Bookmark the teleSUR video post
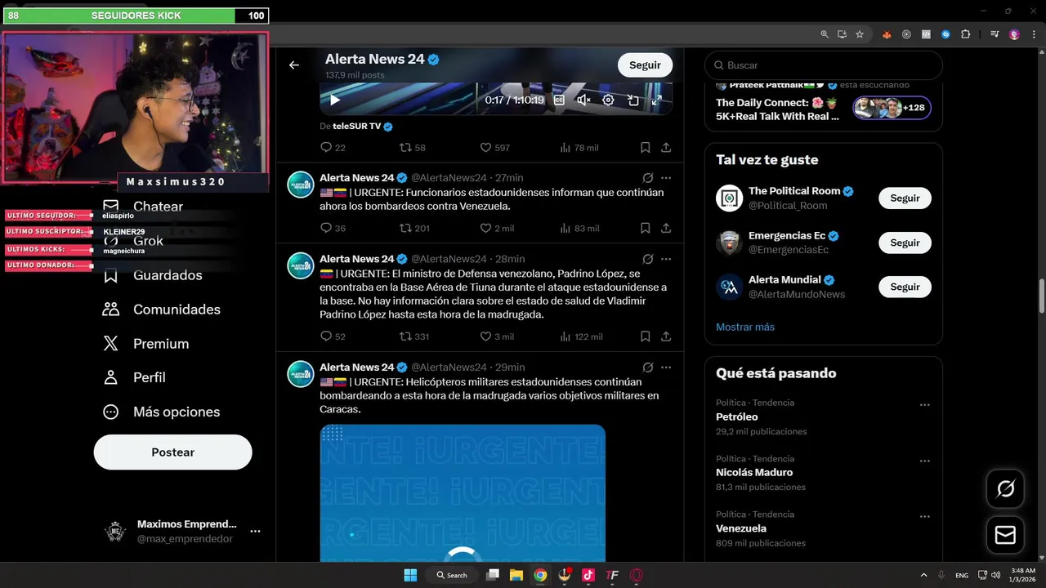Screen dimensions: 1046x588 pyautogui.click(x=645, y=148)
